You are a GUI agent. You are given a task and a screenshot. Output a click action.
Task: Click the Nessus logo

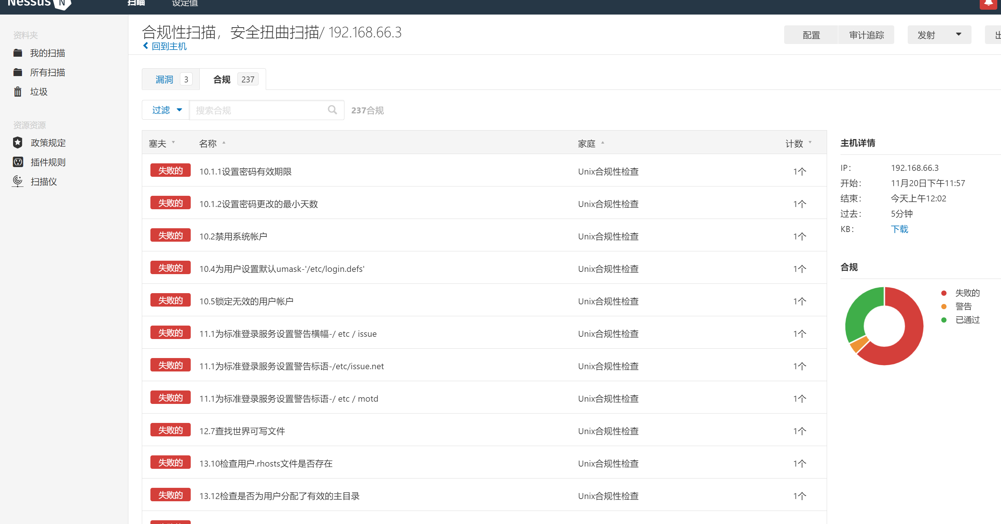[39, 3]
